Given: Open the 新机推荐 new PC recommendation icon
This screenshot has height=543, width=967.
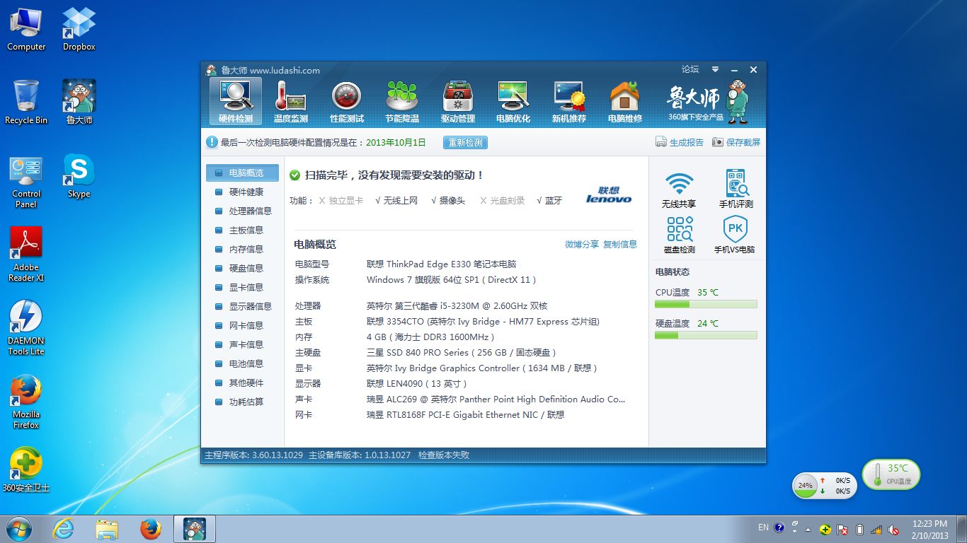Looking at the screenshot, I should (569, 101).
